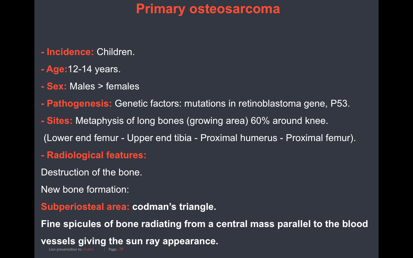Click the 'Males > females' text
This screenshot has width=413, height=258.
[104, 86]
